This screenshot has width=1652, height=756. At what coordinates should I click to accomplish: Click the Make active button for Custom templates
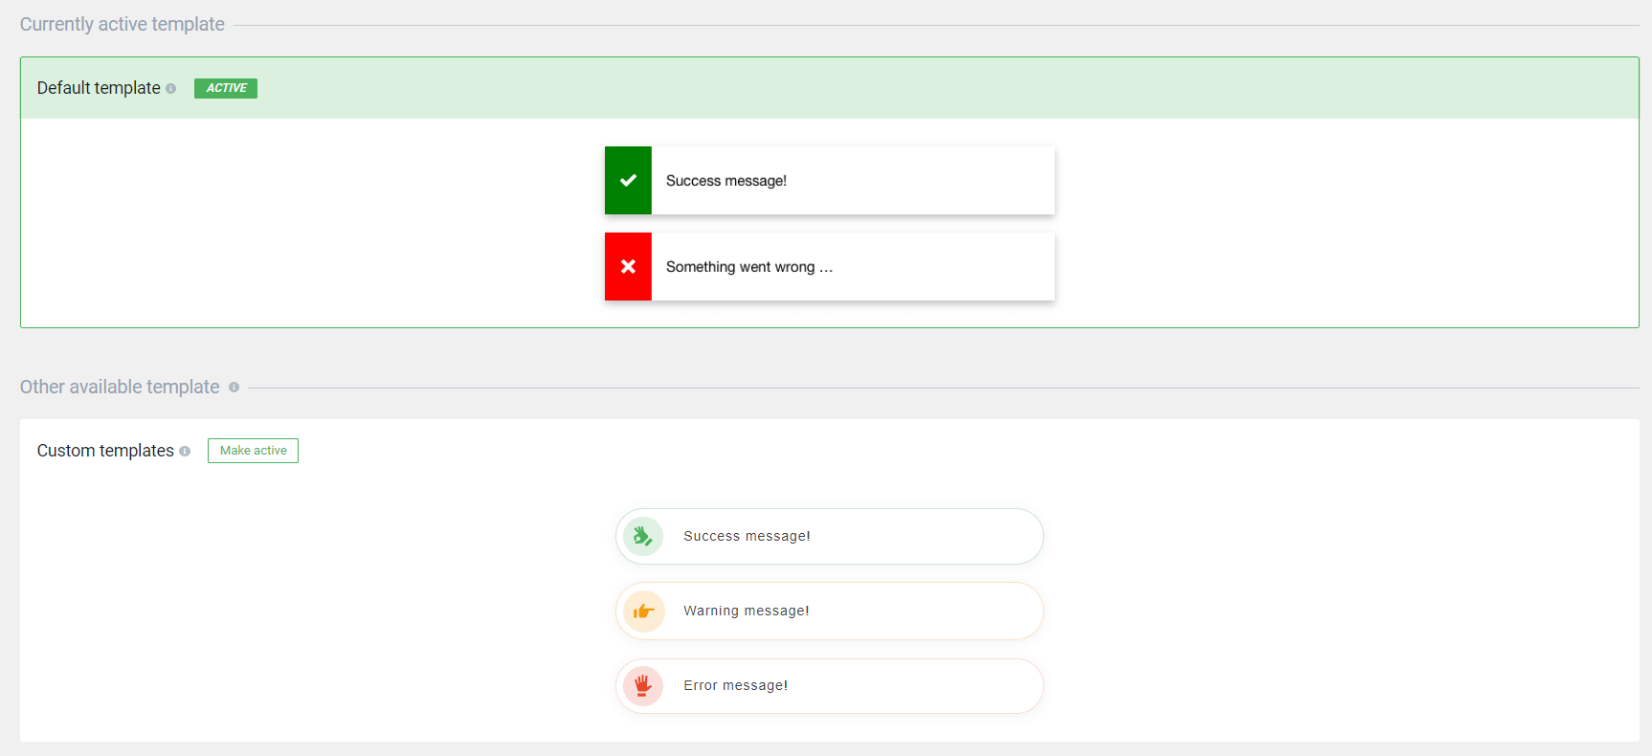coord(253,451)
